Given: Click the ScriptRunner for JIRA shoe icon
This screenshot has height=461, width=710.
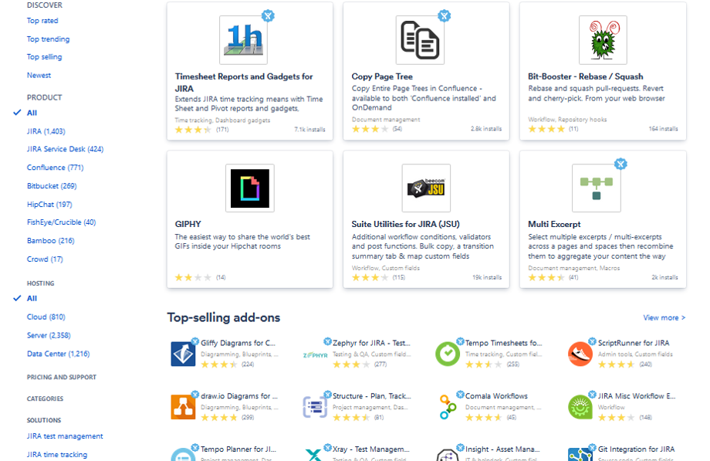Looking at the screenshot, I should click(580, 354).
